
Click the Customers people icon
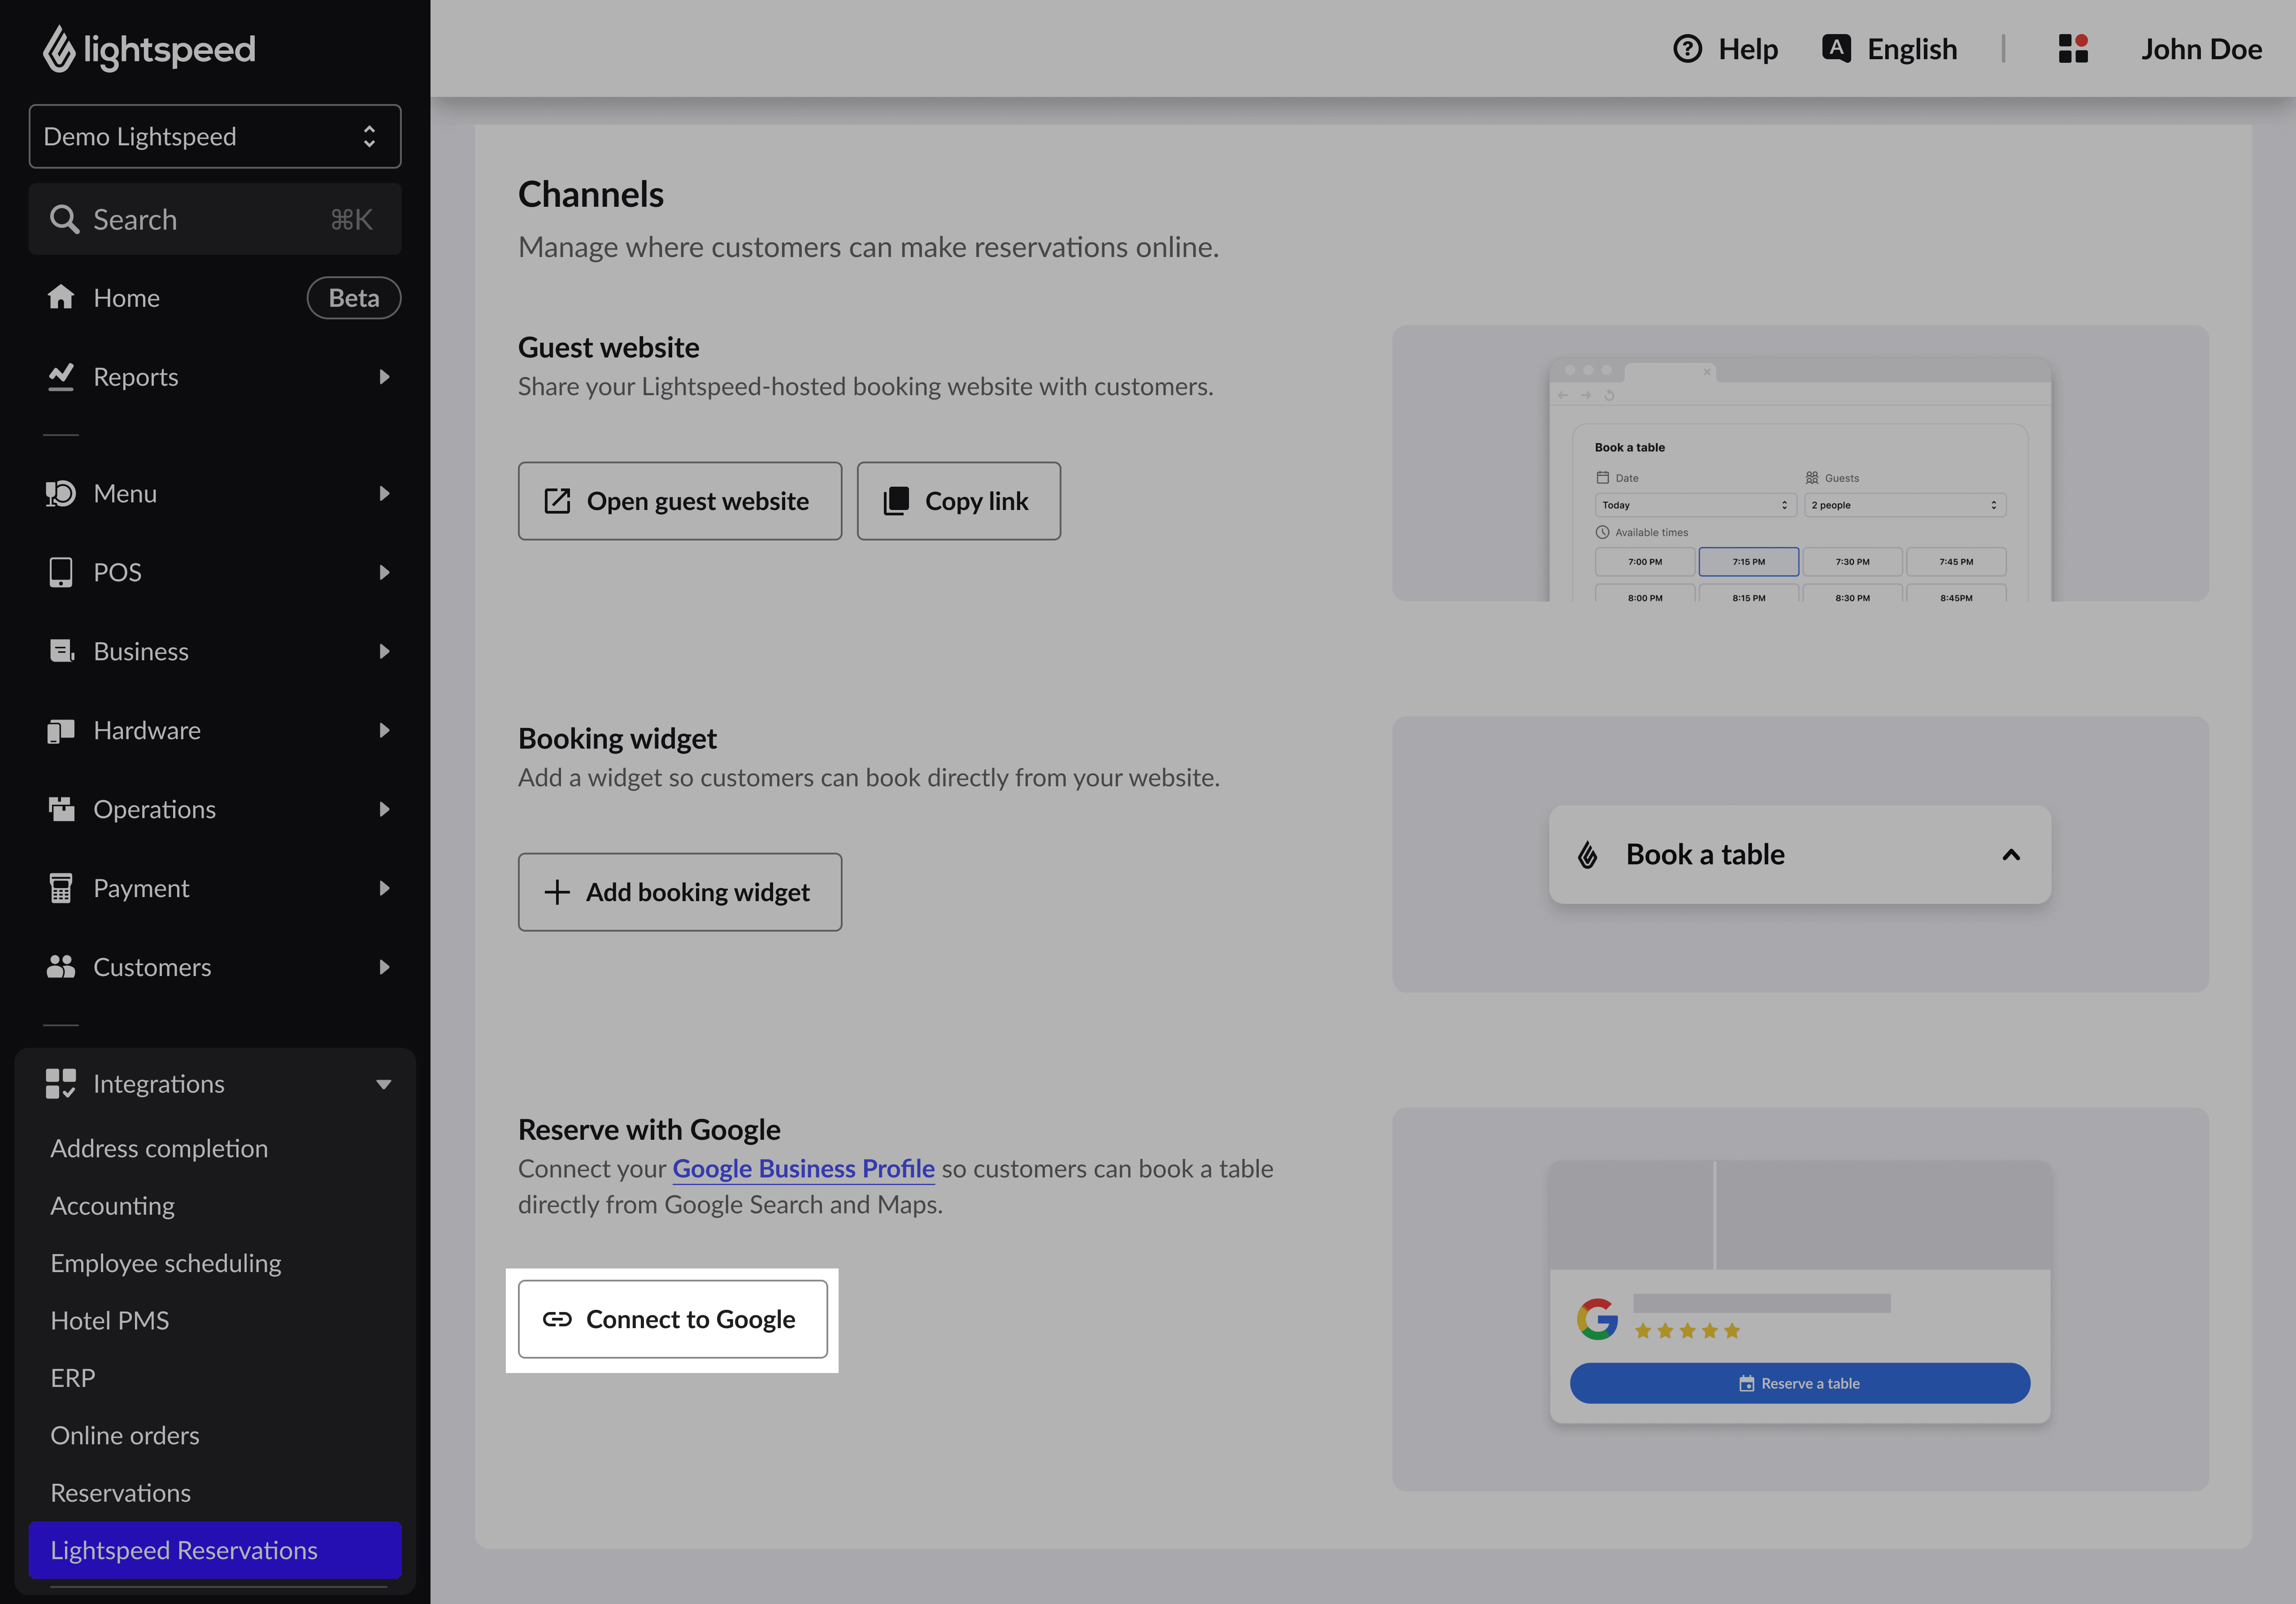coord(61,967)
